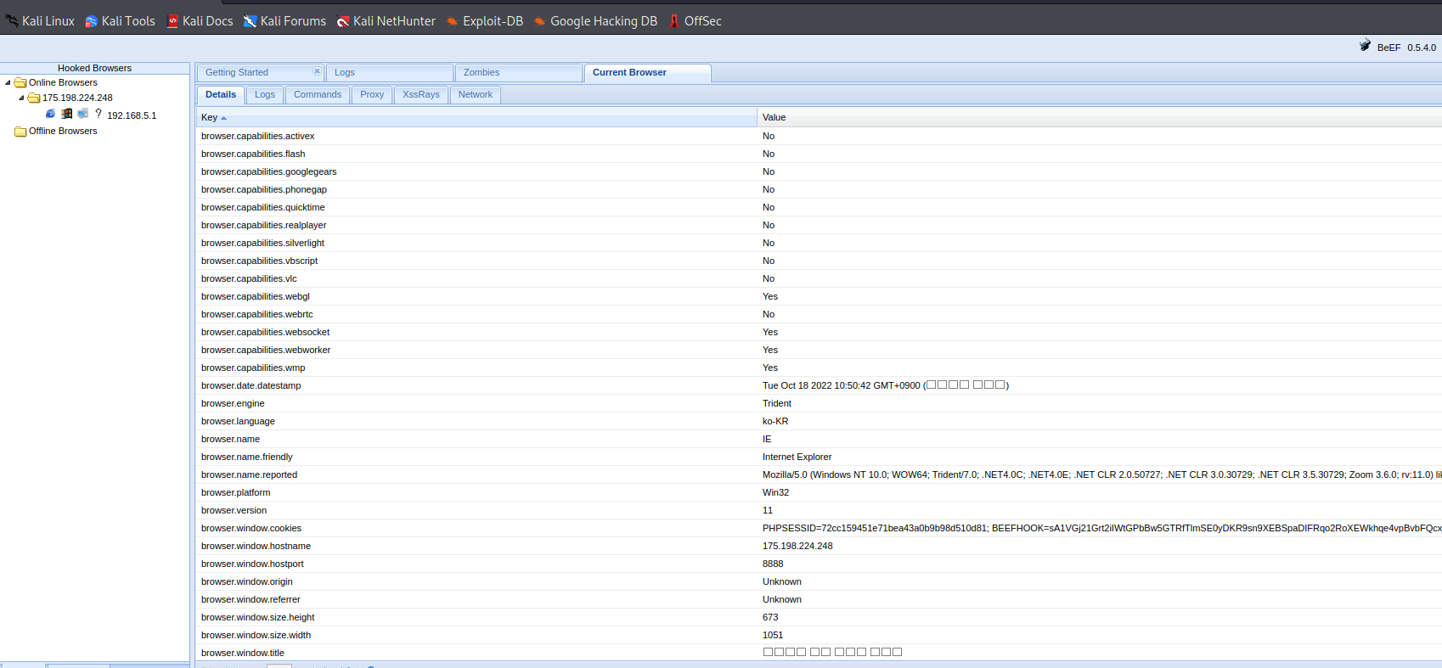Click the No value for browser.capabilities.webrtc

[x=769, y=314]
